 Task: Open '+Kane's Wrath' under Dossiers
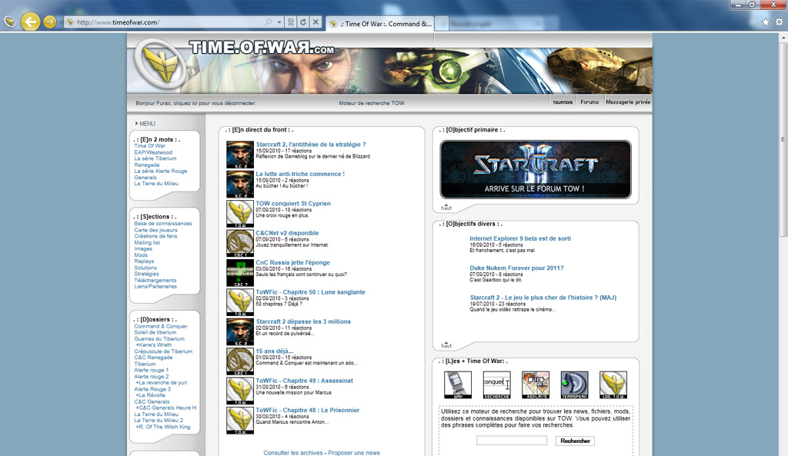click(x=153, y=345)
